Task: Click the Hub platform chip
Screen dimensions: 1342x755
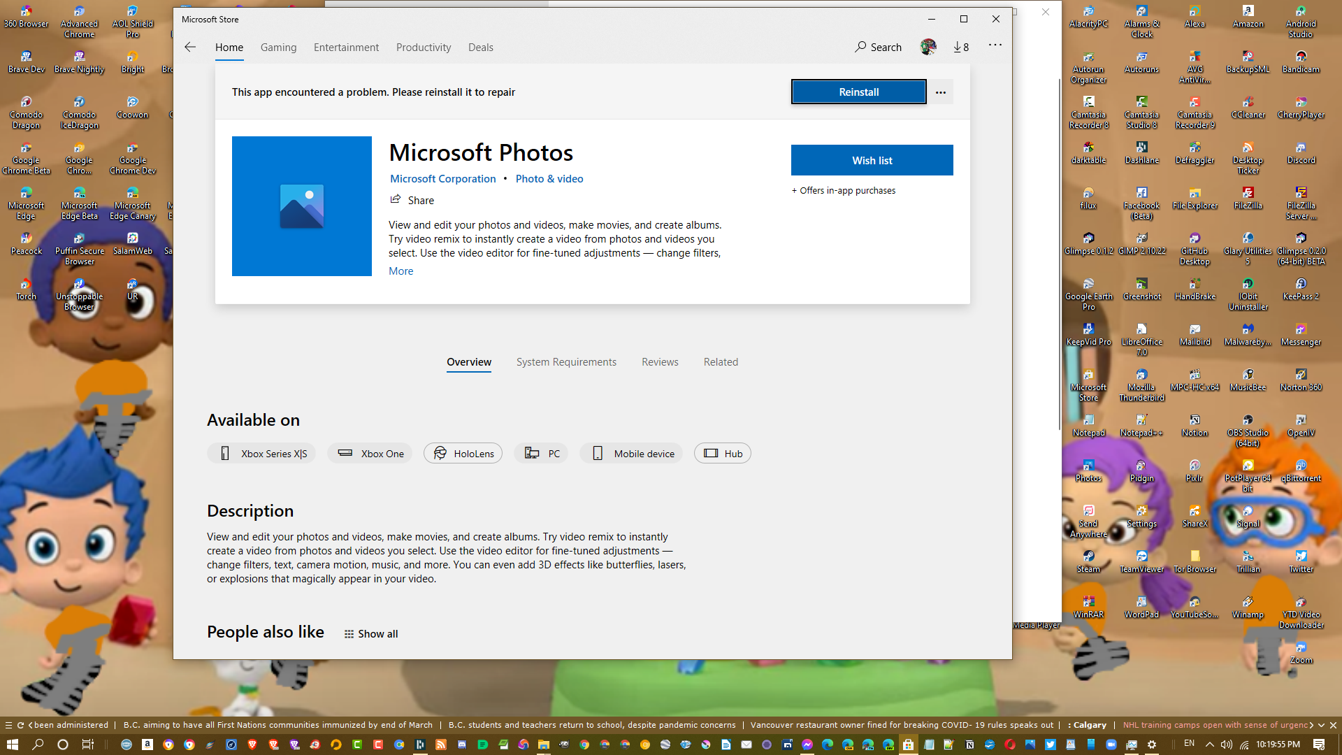Action: [723, 453]
